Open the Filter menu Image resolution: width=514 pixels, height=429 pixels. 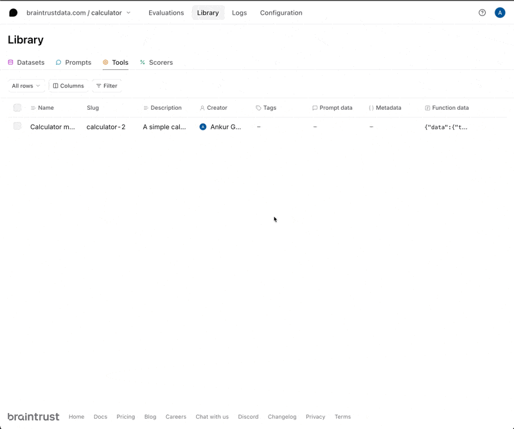(x=107, y=86)
